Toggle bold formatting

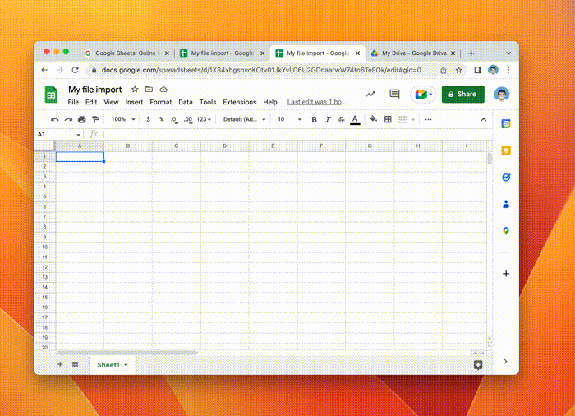(315, 119)
